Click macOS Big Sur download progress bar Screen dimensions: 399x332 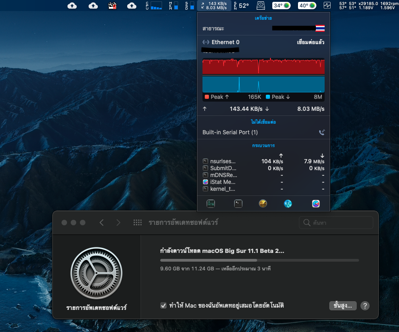(x=259, y=260)
